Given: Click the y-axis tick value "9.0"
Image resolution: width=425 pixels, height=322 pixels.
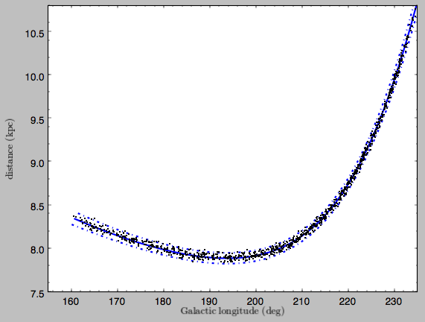Looking at the screenshot, I should tap(37, 163).
